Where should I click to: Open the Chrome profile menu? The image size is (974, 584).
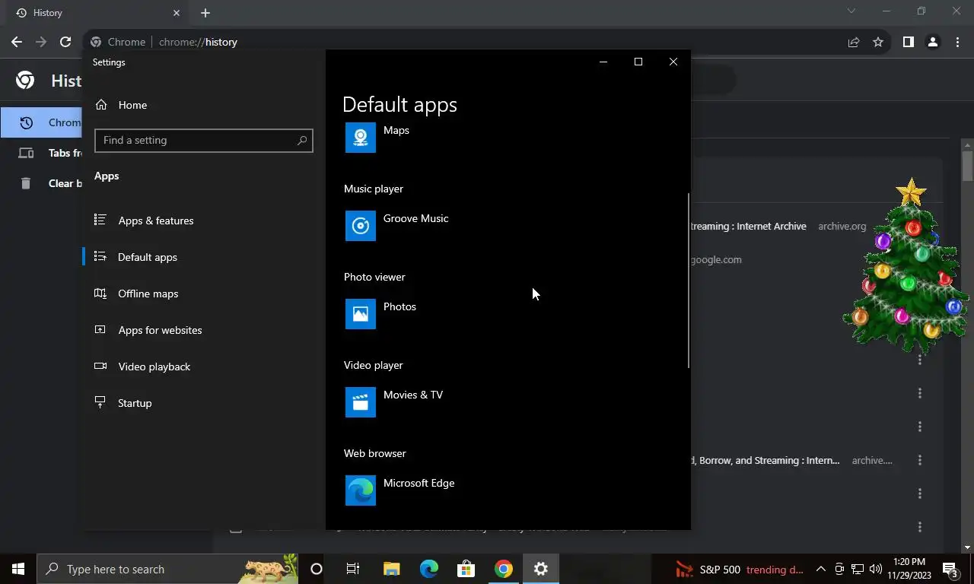tap(932, 42)
